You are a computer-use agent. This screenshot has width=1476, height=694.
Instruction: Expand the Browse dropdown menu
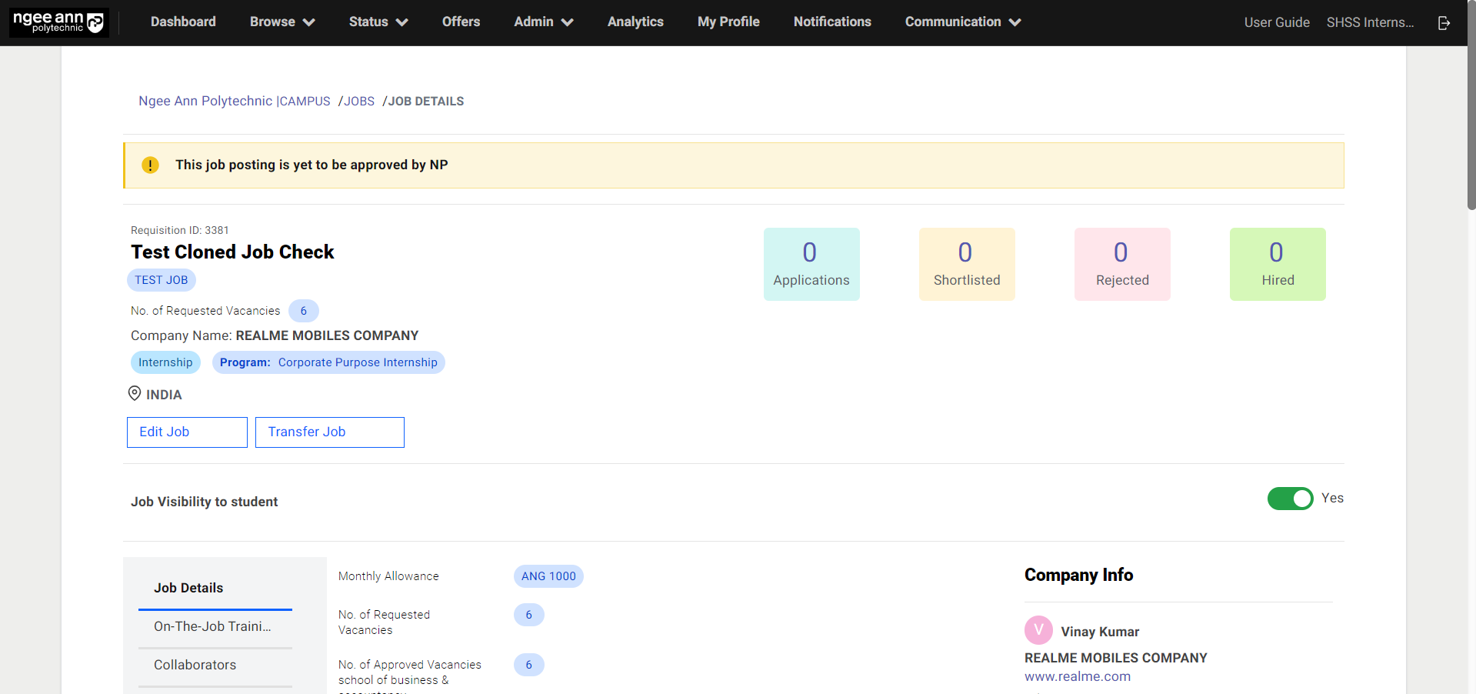282,22
